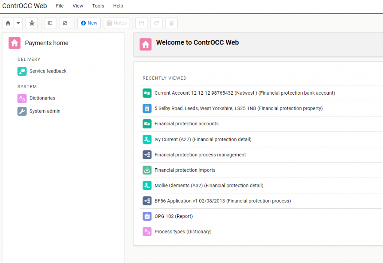Open Financial protection imports entry
The height and width of the screenshot is (263, 383).
(x=185, y=170)
